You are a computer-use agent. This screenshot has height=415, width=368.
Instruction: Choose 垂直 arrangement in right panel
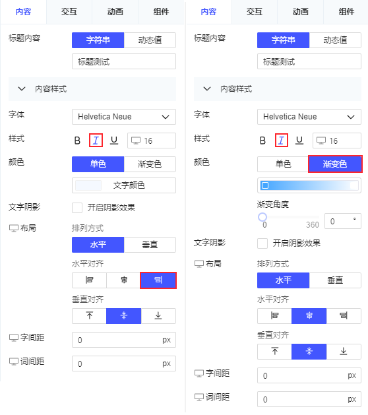(x=335, y=280)
